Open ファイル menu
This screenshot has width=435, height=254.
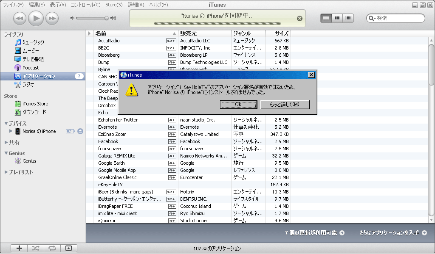pos(13,5)
